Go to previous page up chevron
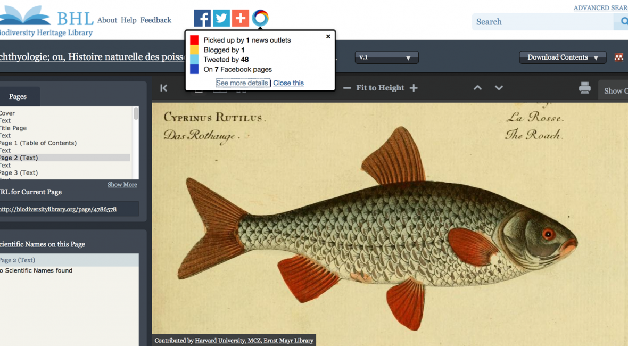The height and width of the screenshot is (346, 628). click(478, 88)
